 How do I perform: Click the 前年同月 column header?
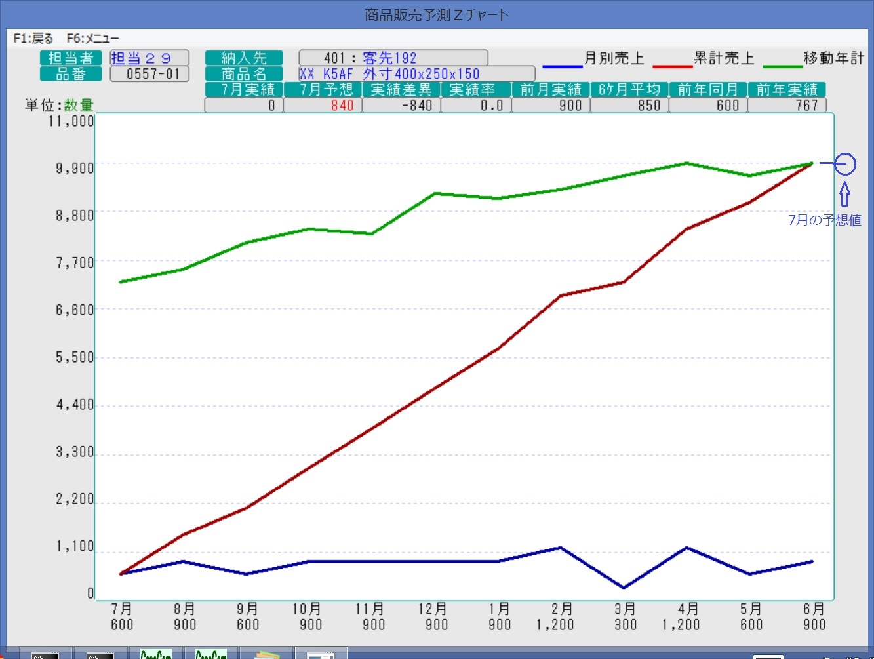click(708, 90)
